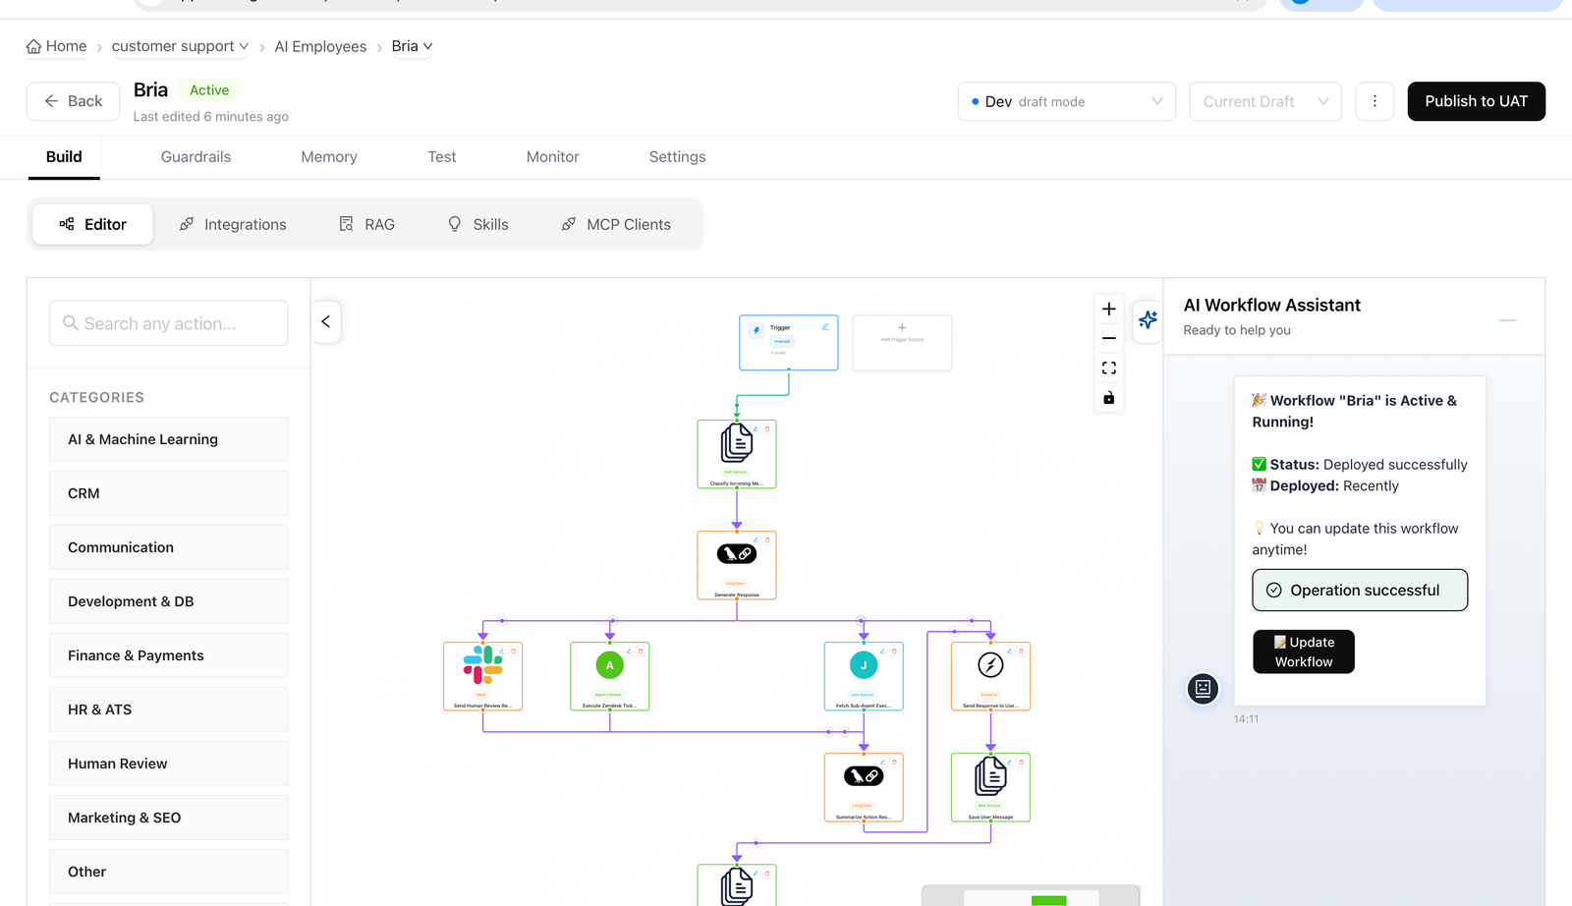
Task: Select the Summarize Action Result node
Action: point(864,787)
